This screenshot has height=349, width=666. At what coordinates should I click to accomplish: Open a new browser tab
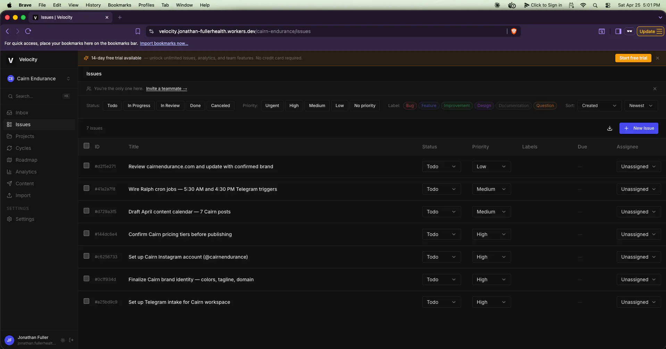click(120, 17)
